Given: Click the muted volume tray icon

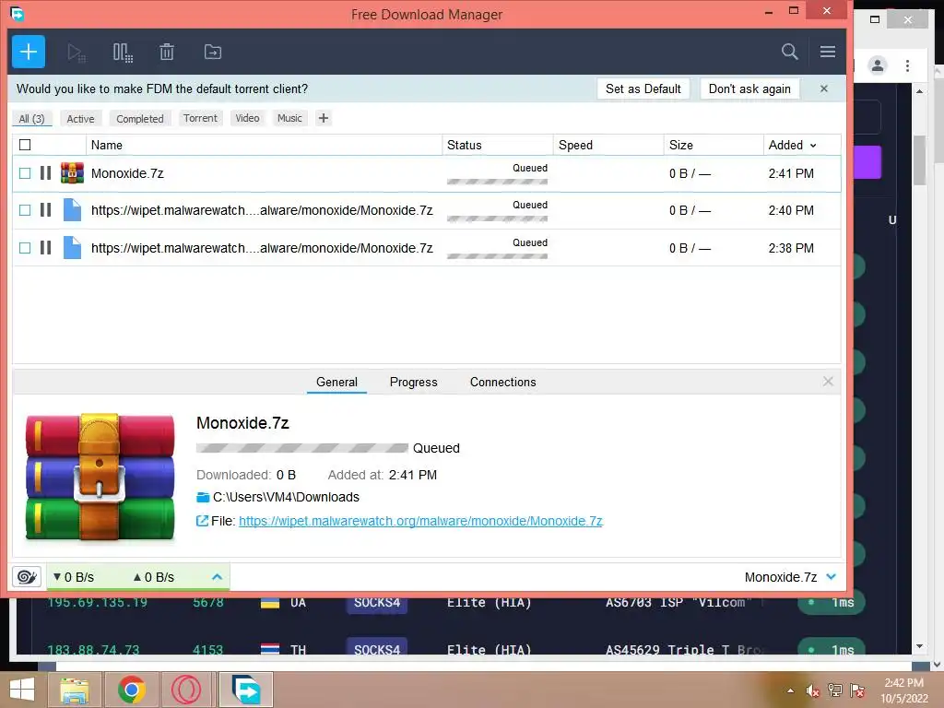Looking at the screenshot, I should coord(813,690).
